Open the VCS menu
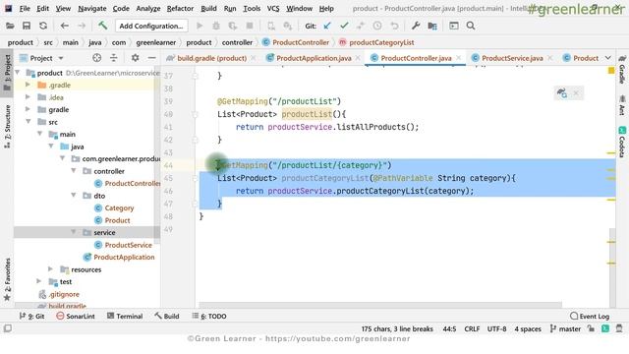 273,9
